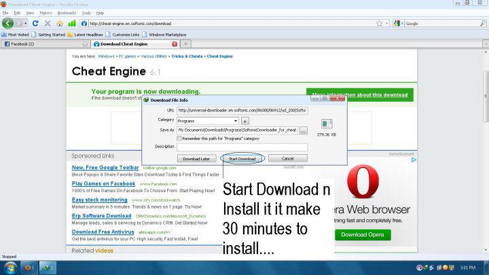
Task: Click AdChoices triangle icon on Opera ad
Action: (414, 160)
